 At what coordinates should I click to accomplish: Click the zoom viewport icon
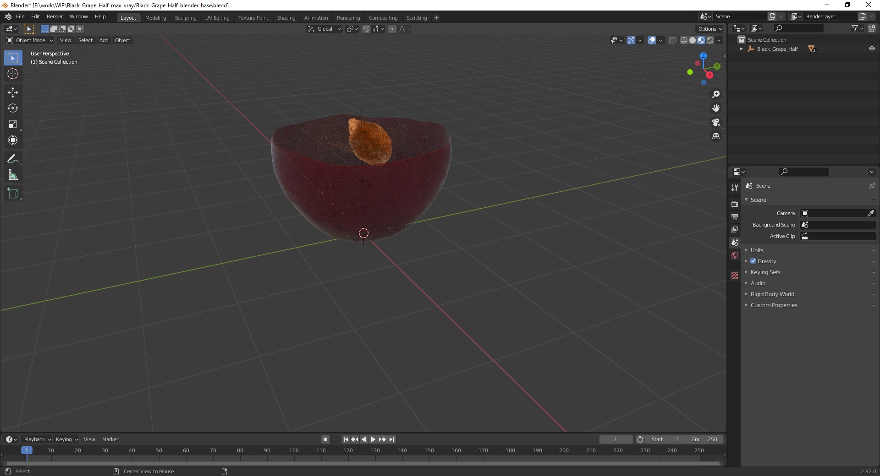[x=716, y=94]
